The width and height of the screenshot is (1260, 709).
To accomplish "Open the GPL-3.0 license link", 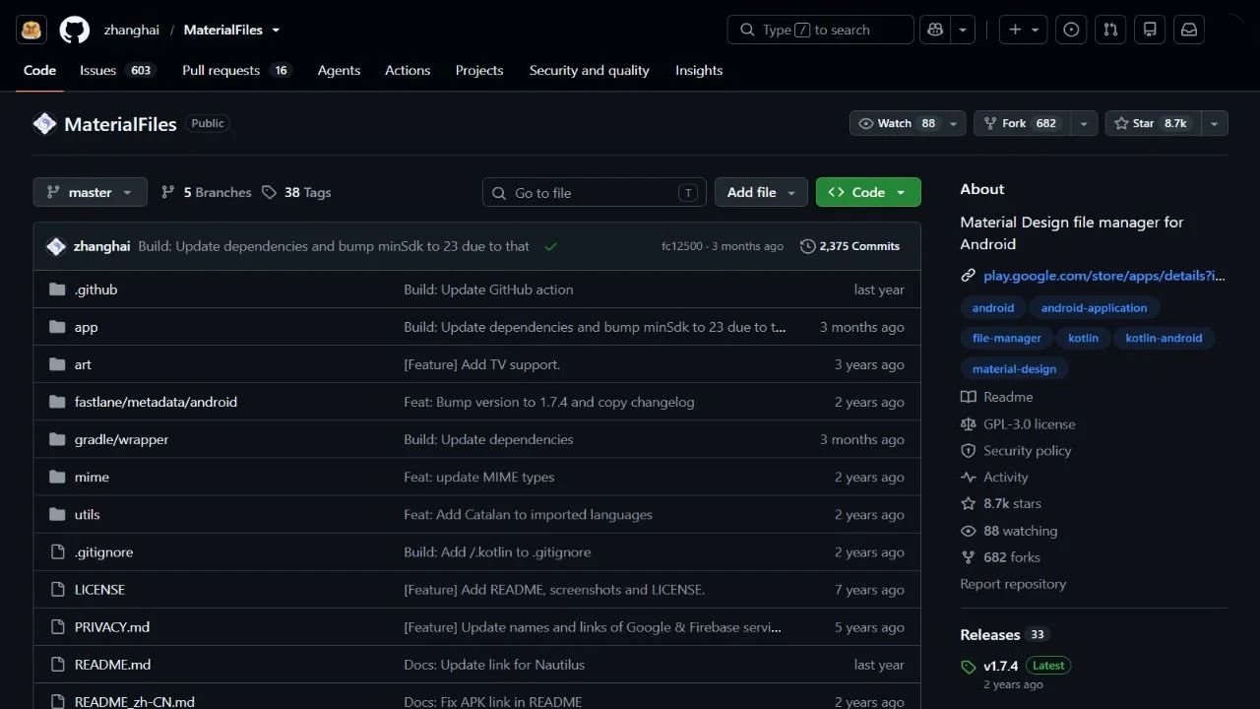I will [x=1030, y=423].
